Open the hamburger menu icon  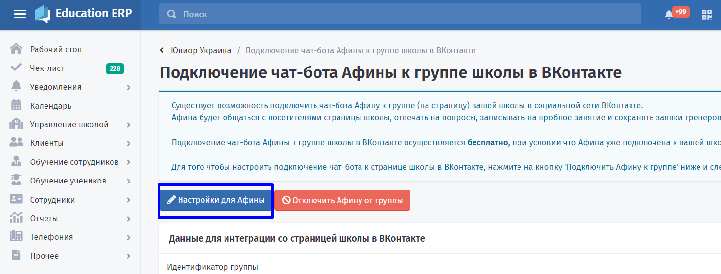point(20,14)
